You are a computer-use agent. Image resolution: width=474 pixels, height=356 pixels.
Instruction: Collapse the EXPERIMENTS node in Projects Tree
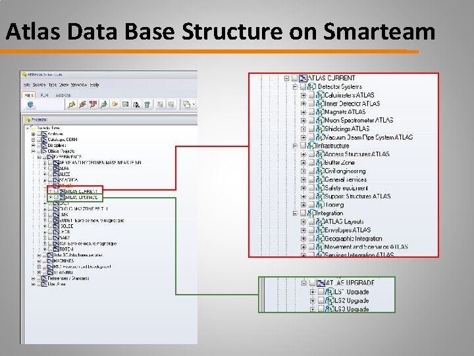tap(39, 157)
